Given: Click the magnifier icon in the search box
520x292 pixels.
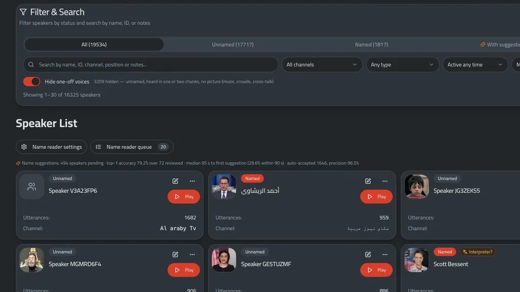Looking at the screenshot, I should [31, 64].
